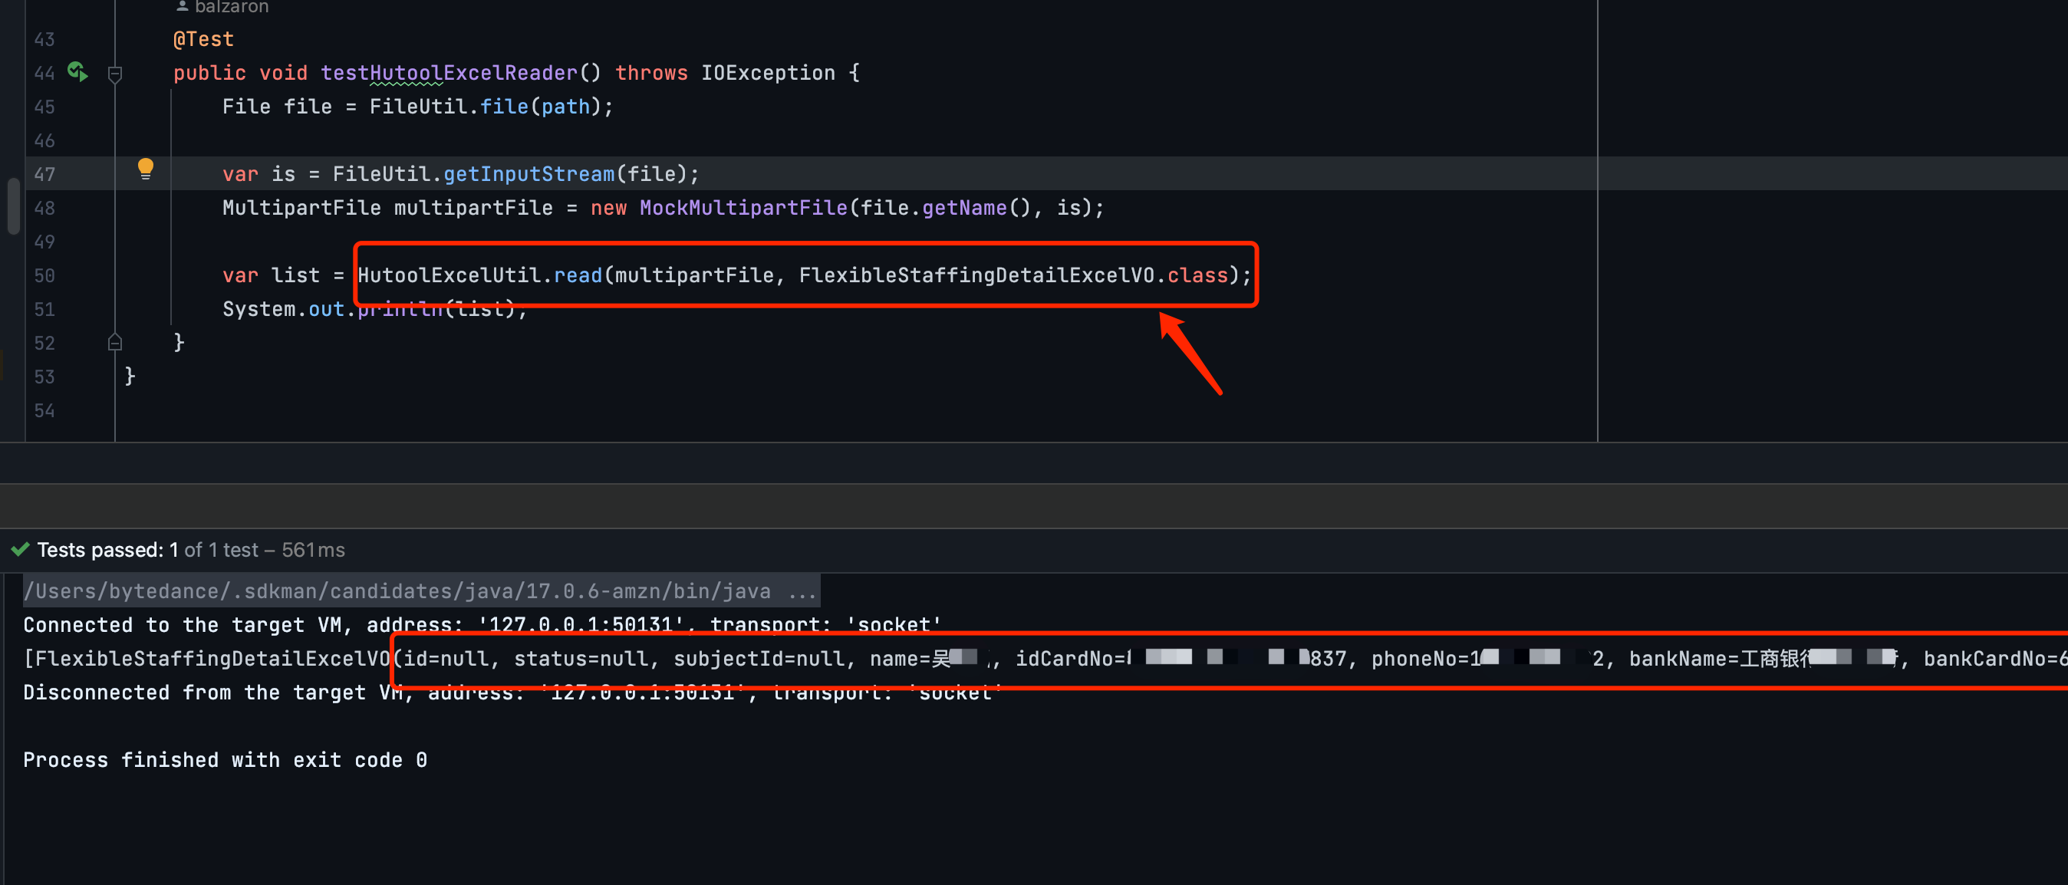Click the green Tests passed checkmark

coord(19,550)
